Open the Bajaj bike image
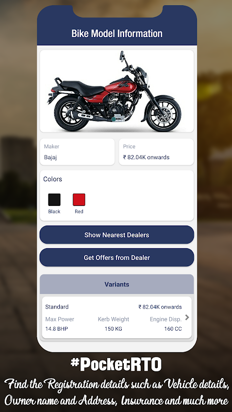Image resolution: width=232 pixels, height=412 pixels. 117,91
